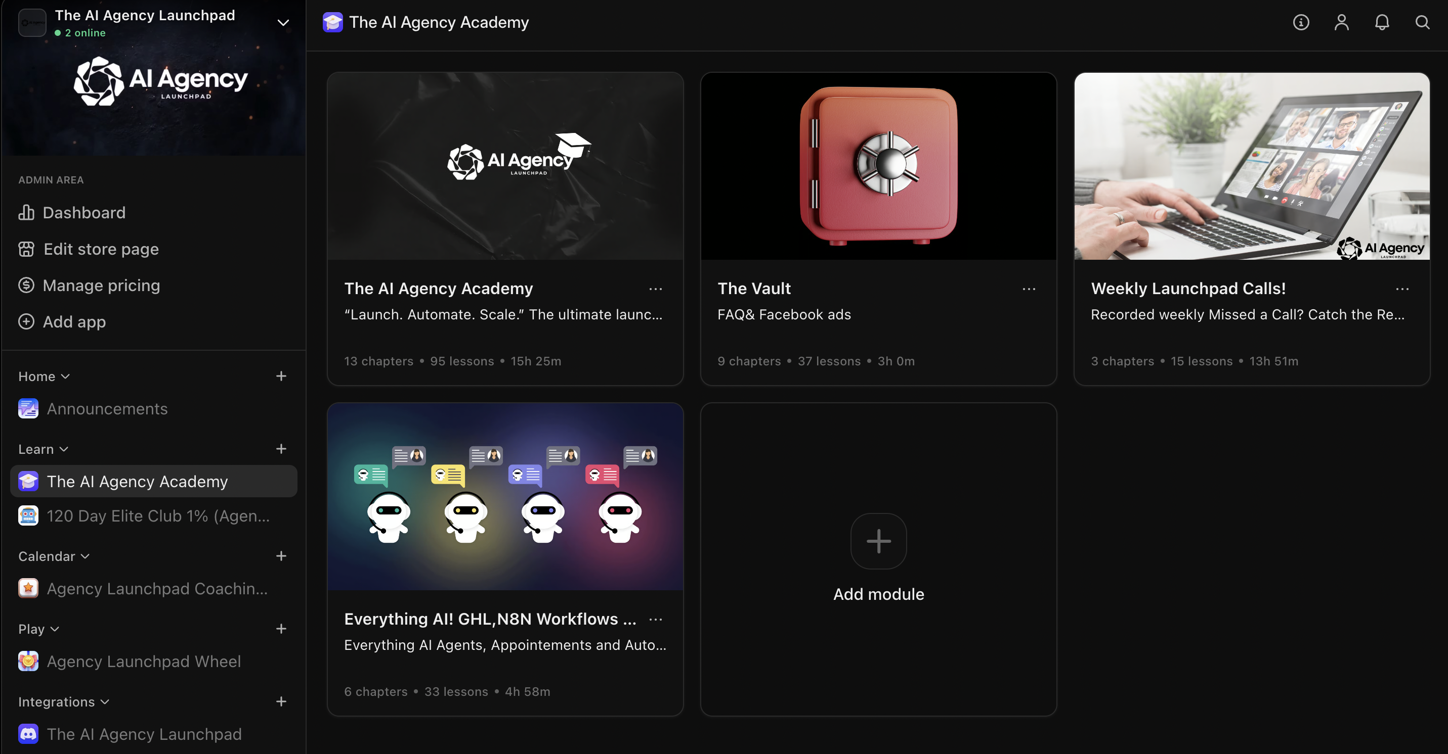Click Everything AI! GHL,N8N Workflows title
Screen dimensions: 1448x754
click(x=490, y=619)
